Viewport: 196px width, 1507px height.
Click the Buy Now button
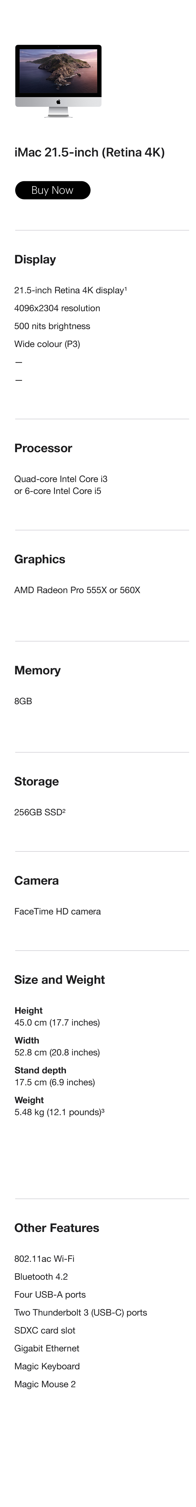[52, 190]
